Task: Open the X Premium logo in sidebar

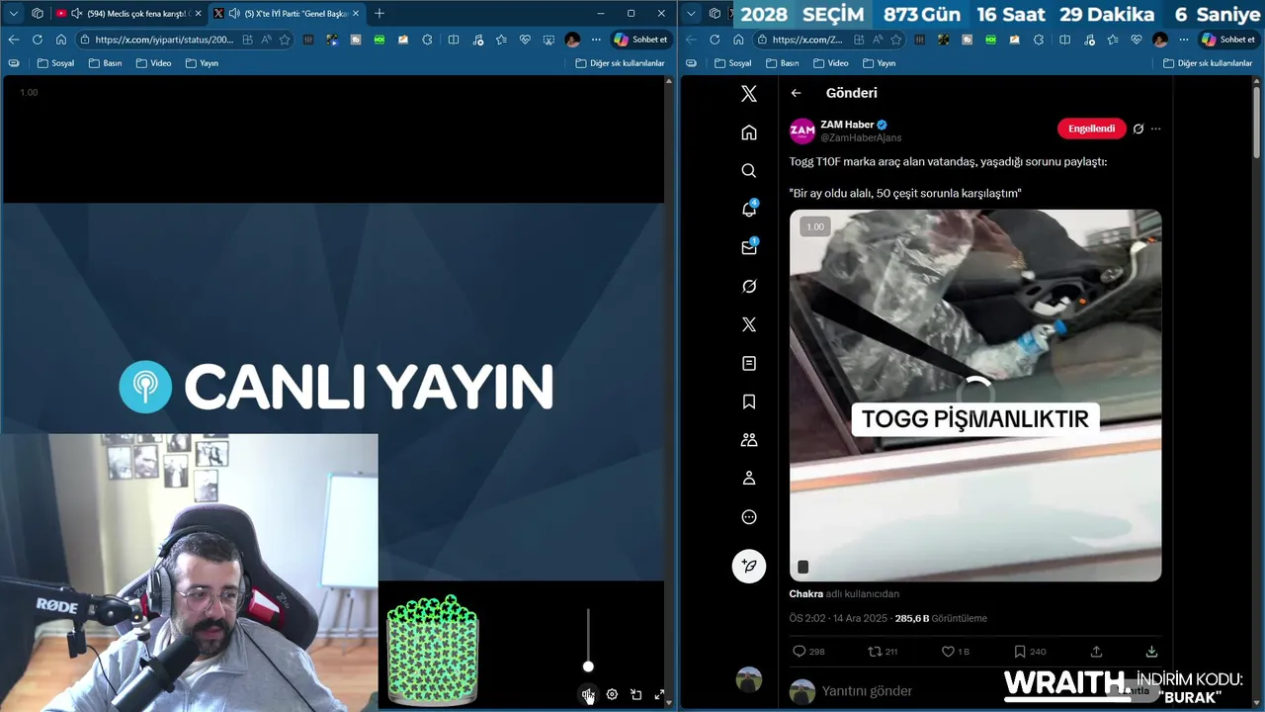Action: (749, 324)
